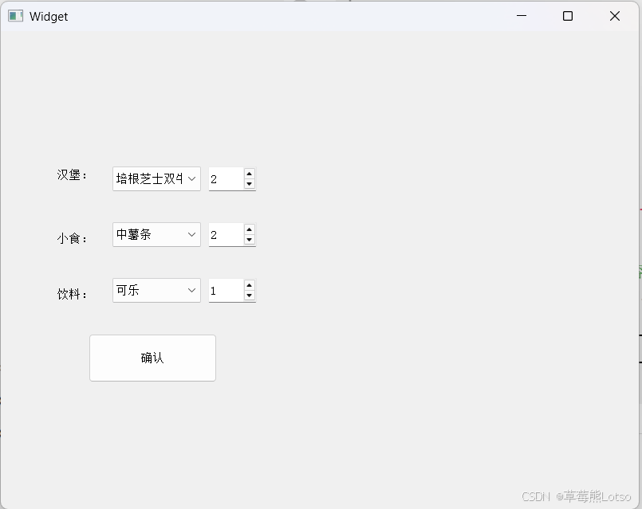Click the snack quantity input showing 2
642x509 pixels.
(227, 234)
